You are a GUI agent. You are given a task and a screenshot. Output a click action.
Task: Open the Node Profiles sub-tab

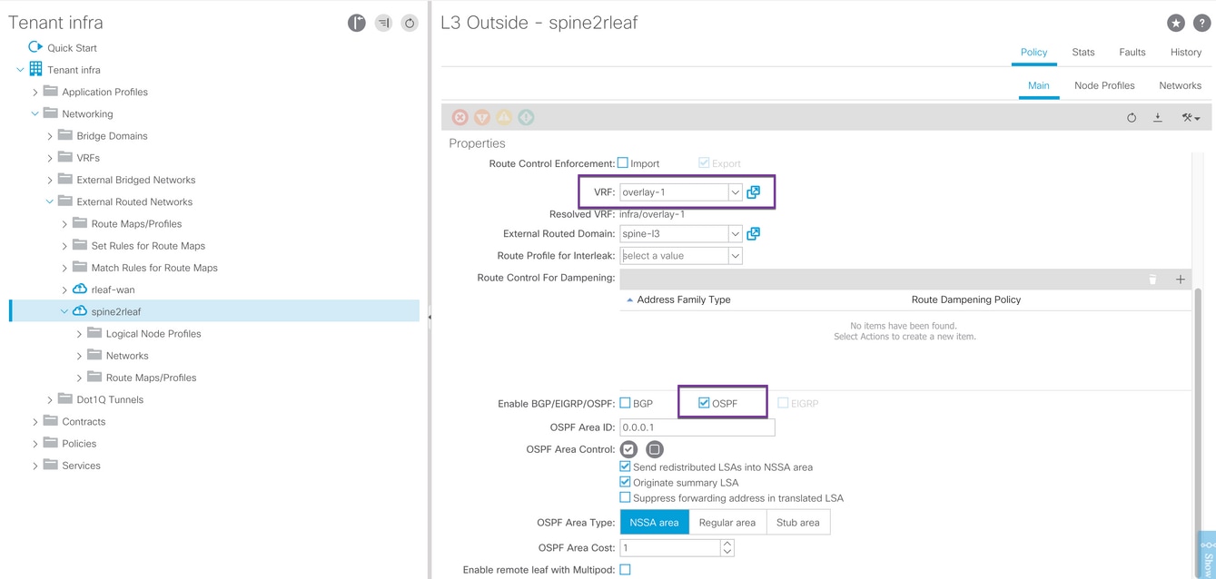(1104, 85)
